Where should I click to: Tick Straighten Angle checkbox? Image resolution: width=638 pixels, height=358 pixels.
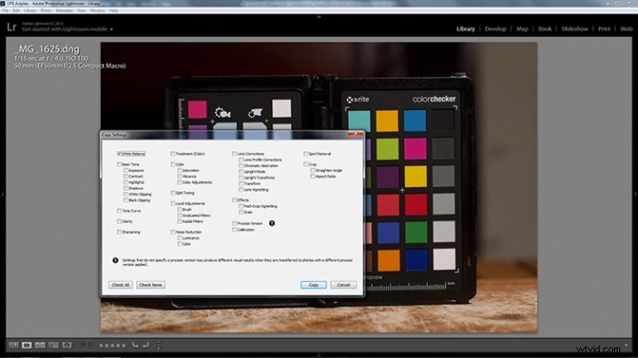click(312, 171)
